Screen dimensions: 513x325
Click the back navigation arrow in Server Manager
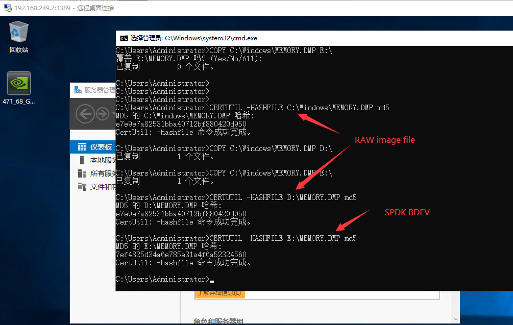[x=85, y=113]
